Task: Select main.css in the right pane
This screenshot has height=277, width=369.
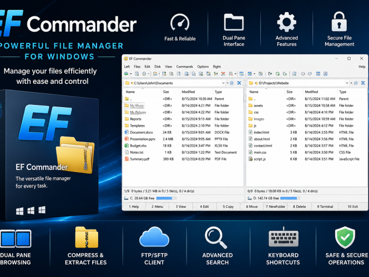Action: (307, 152)
